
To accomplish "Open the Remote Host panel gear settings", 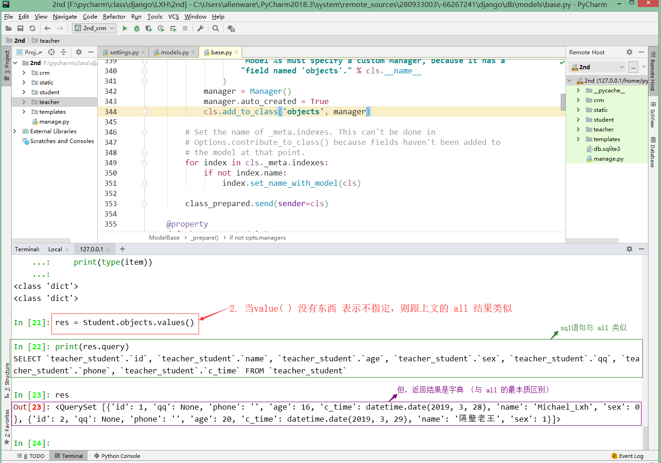I will 629,52.
